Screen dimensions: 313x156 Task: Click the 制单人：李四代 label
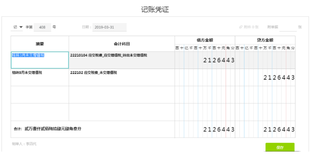pos(24,144)
